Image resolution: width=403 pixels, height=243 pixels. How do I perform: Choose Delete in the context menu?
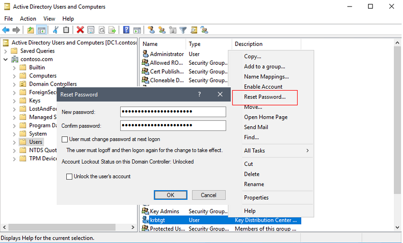[251, 174]
